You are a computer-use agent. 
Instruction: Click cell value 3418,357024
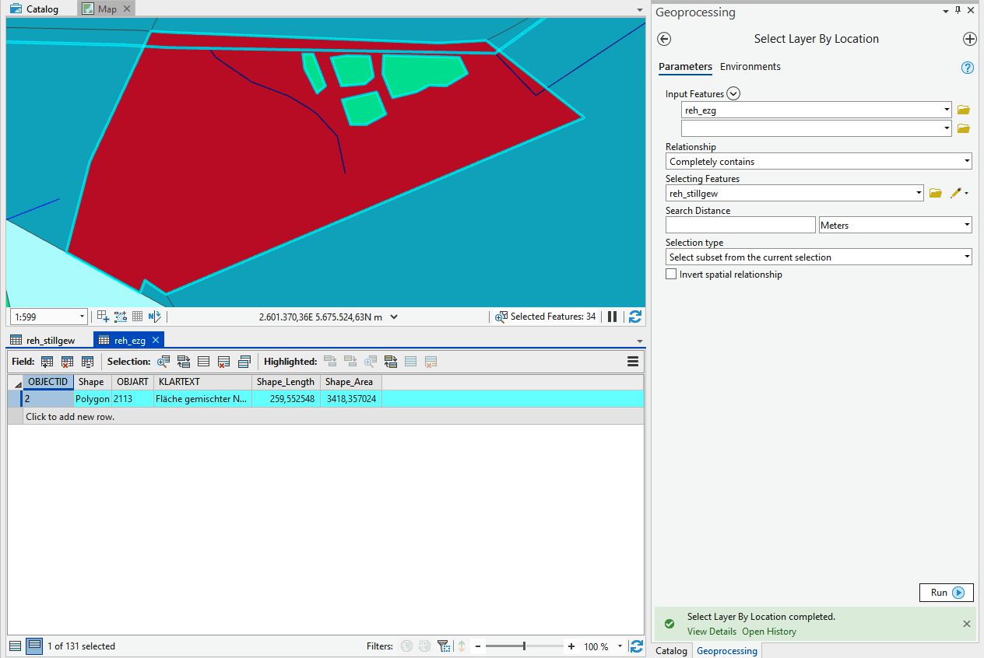(351, 399)
